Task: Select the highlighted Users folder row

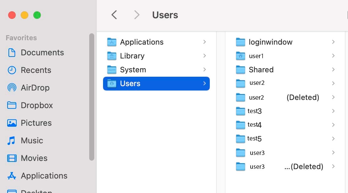Action: point(156,84)
